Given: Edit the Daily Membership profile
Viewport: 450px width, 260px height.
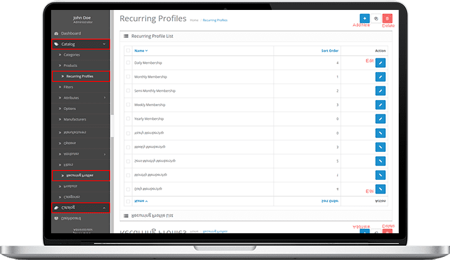Looking at the screenshot, I should click(381, 63).
